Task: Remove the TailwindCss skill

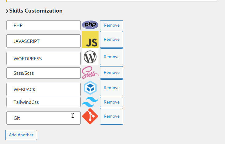Action: [x=111, y=102]
